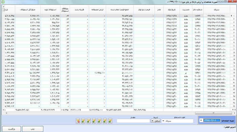Open the شرط condition dropdown showing شامل

[155, 121]
